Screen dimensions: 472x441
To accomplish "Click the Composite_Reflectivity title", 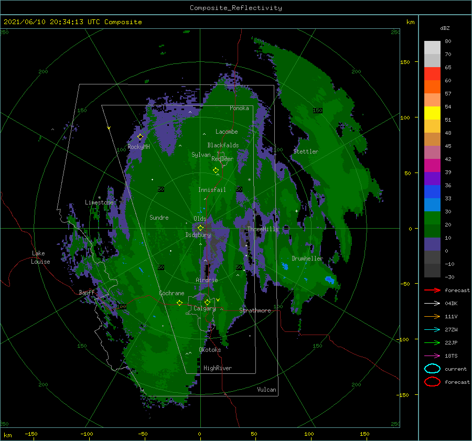I will pos(236,7).
